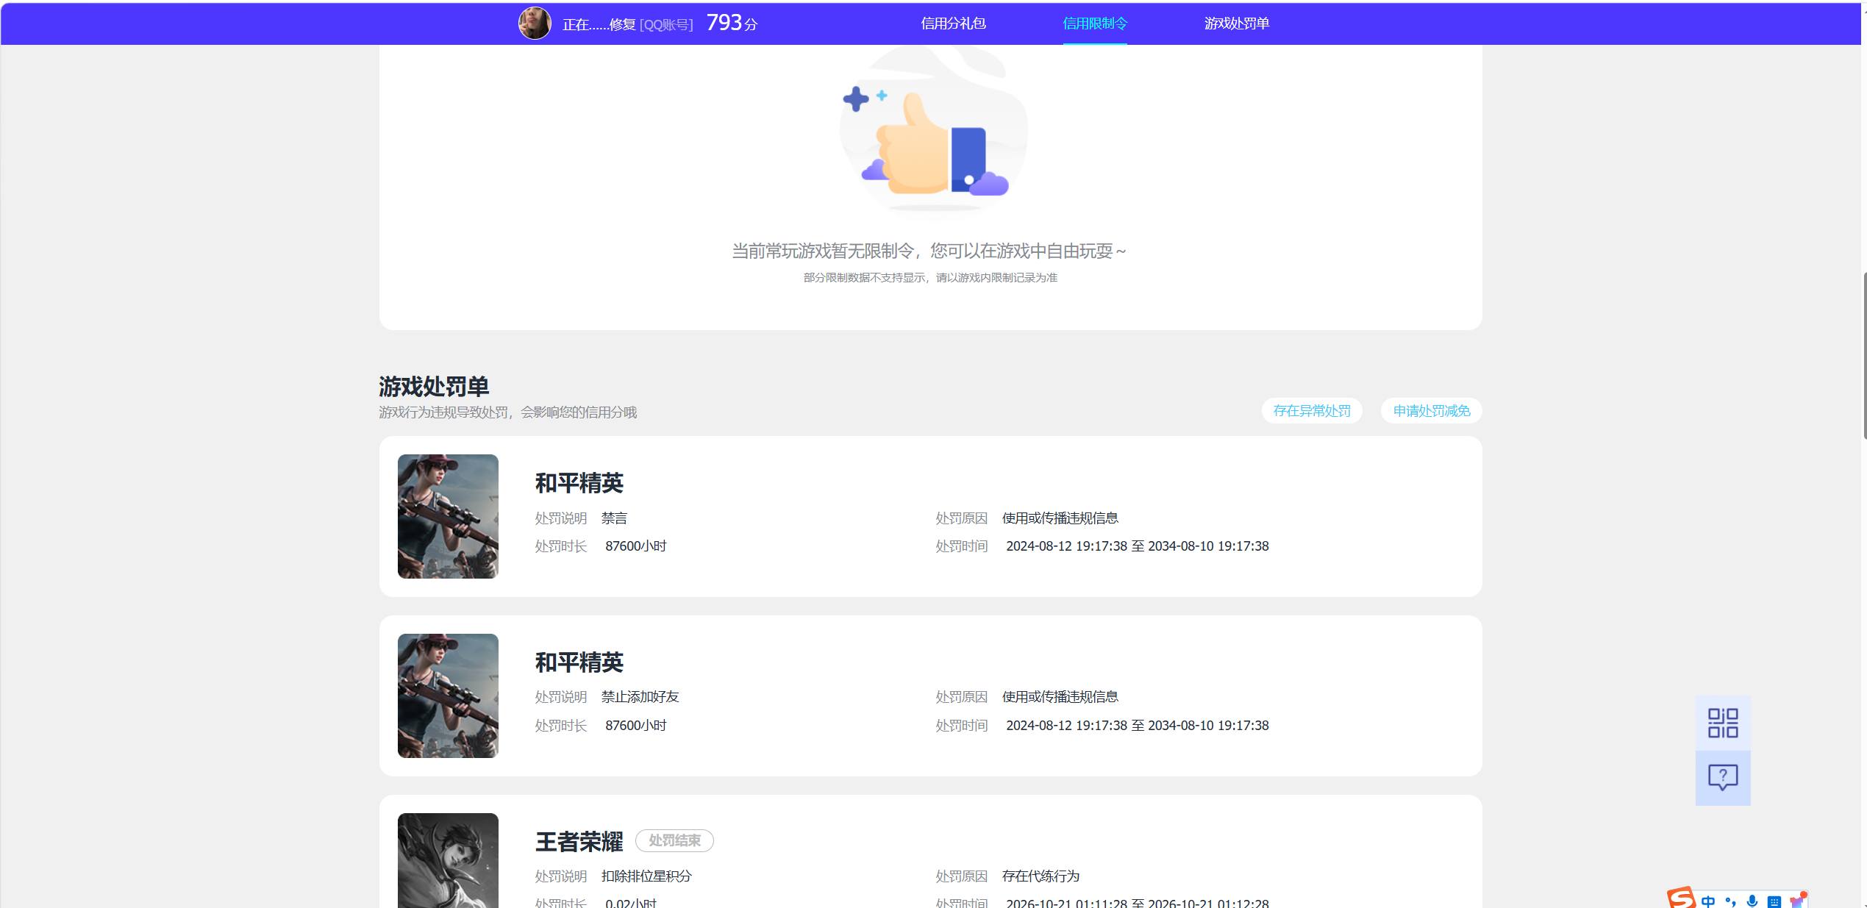Screen dimensions: 1867x908
Task: Click the 部分限制数据不支持显示 note
Action: point(930,278)
